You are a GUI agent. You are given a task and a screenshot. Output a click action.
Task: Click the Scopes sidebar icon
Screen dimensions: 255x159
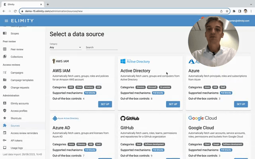pos(5,33)
